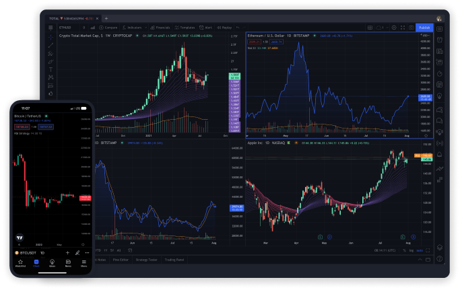460x290 pixels.
Task: Switch to the Pine Editor tab
Action: tap(121, 260)
